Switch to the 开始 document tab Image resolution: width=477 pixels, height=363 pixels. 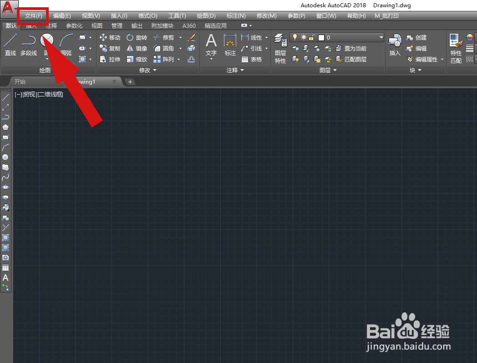pyautogui.click(x=20, y=81)
